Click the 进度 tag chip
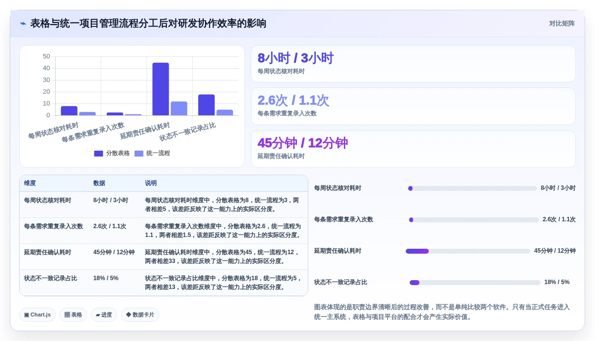Screen dimensions: 595x341 pos(104,315)
